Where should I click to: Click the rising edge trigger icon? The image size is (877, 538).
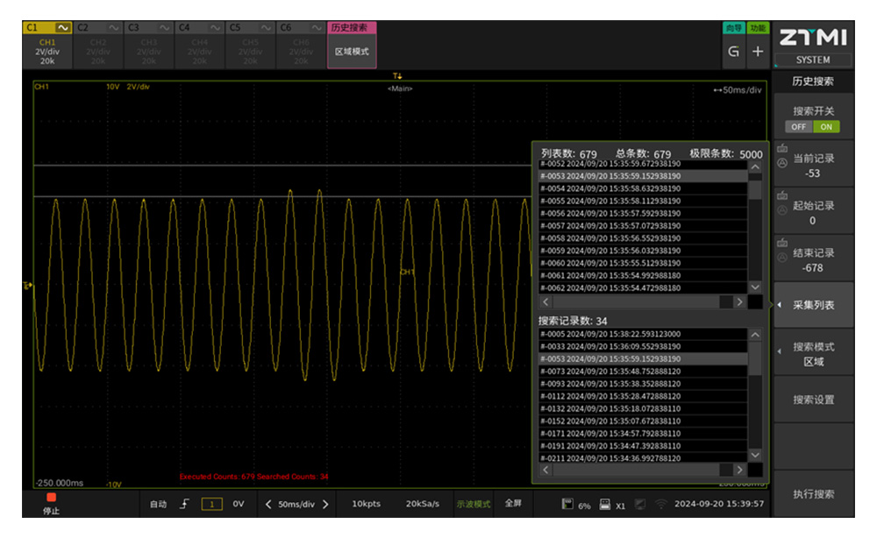click(x=184, y=504)
